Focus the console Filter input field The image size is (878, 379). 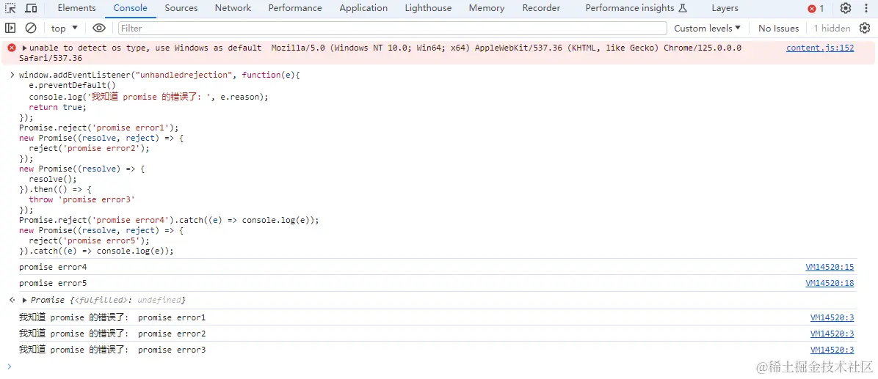coord(393,28)
